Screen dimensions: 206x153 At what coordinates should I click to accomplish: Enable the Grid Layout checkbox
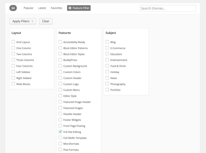(x=13, y=42)
